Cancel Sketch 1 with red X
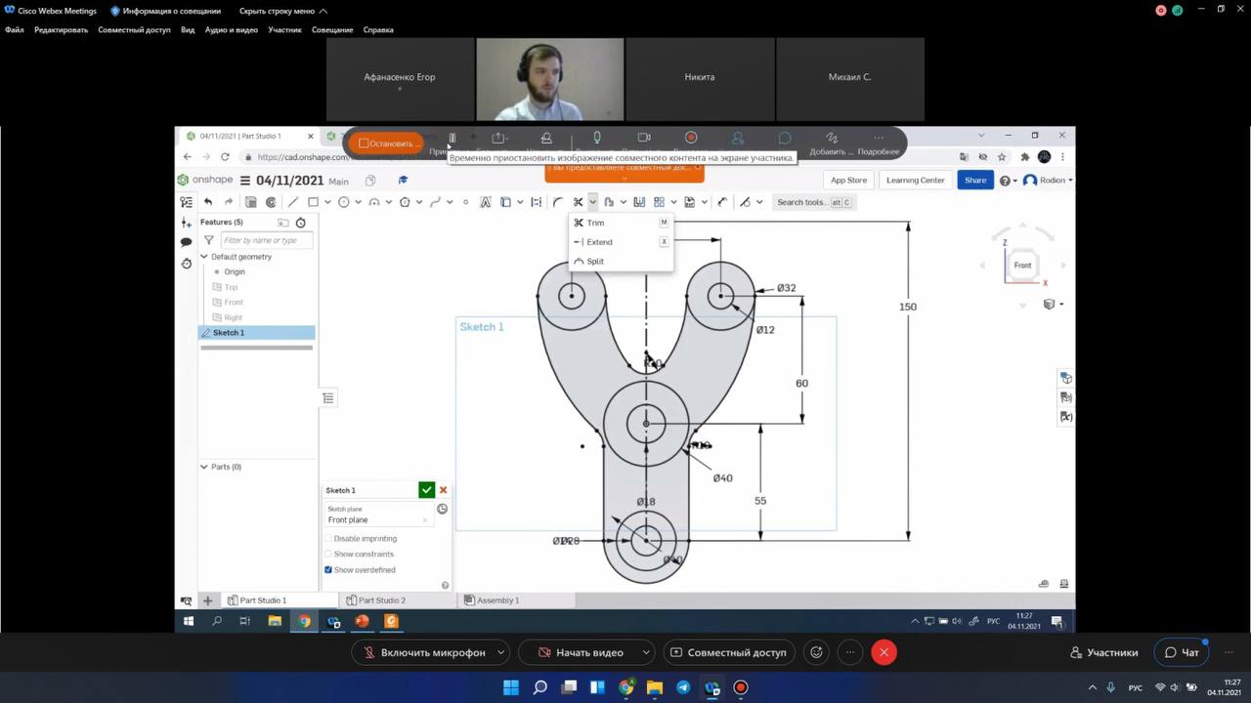The width and height of the screenshot is (1251, 703). point(443,490)
